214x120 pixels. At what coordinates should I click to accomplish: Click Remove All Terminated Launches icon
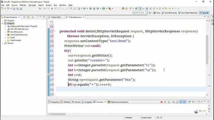click(169, 102)
